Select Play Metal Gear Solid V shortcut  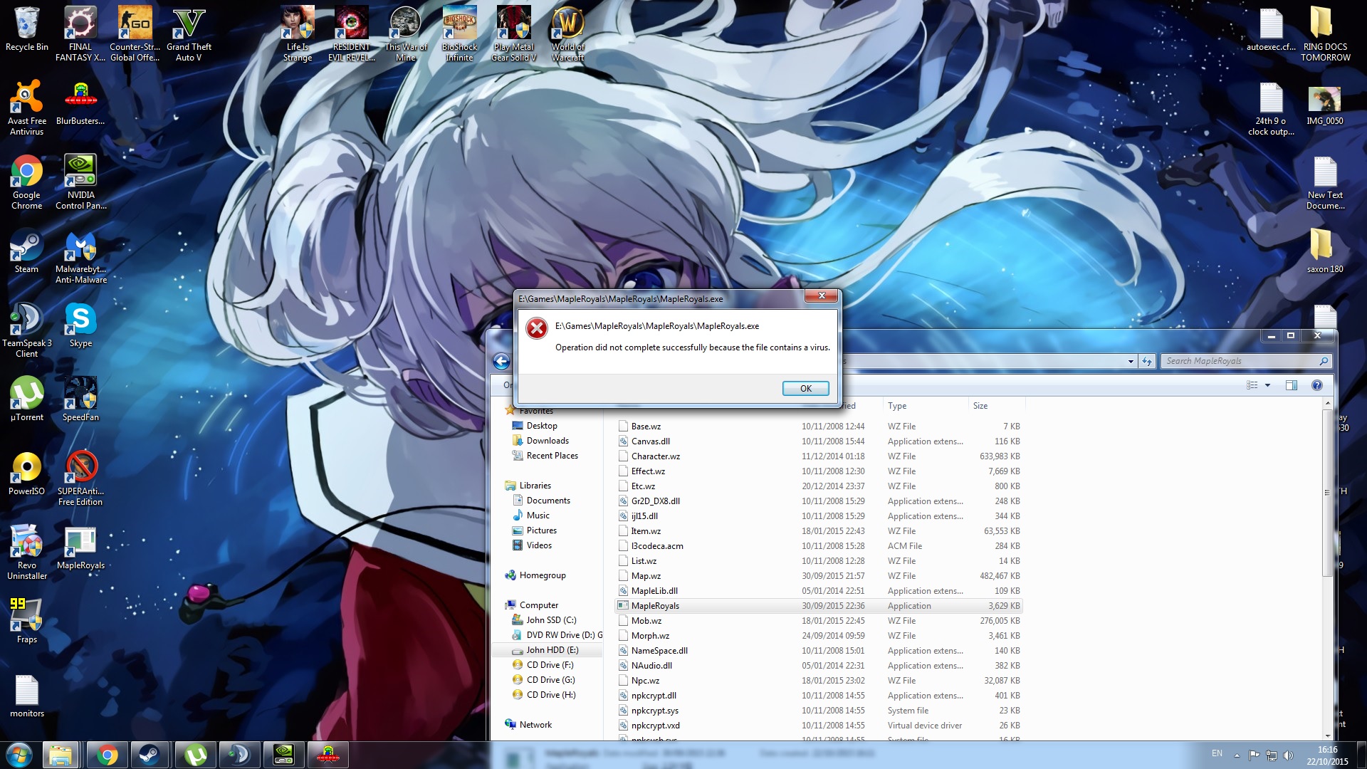point(514,33)
